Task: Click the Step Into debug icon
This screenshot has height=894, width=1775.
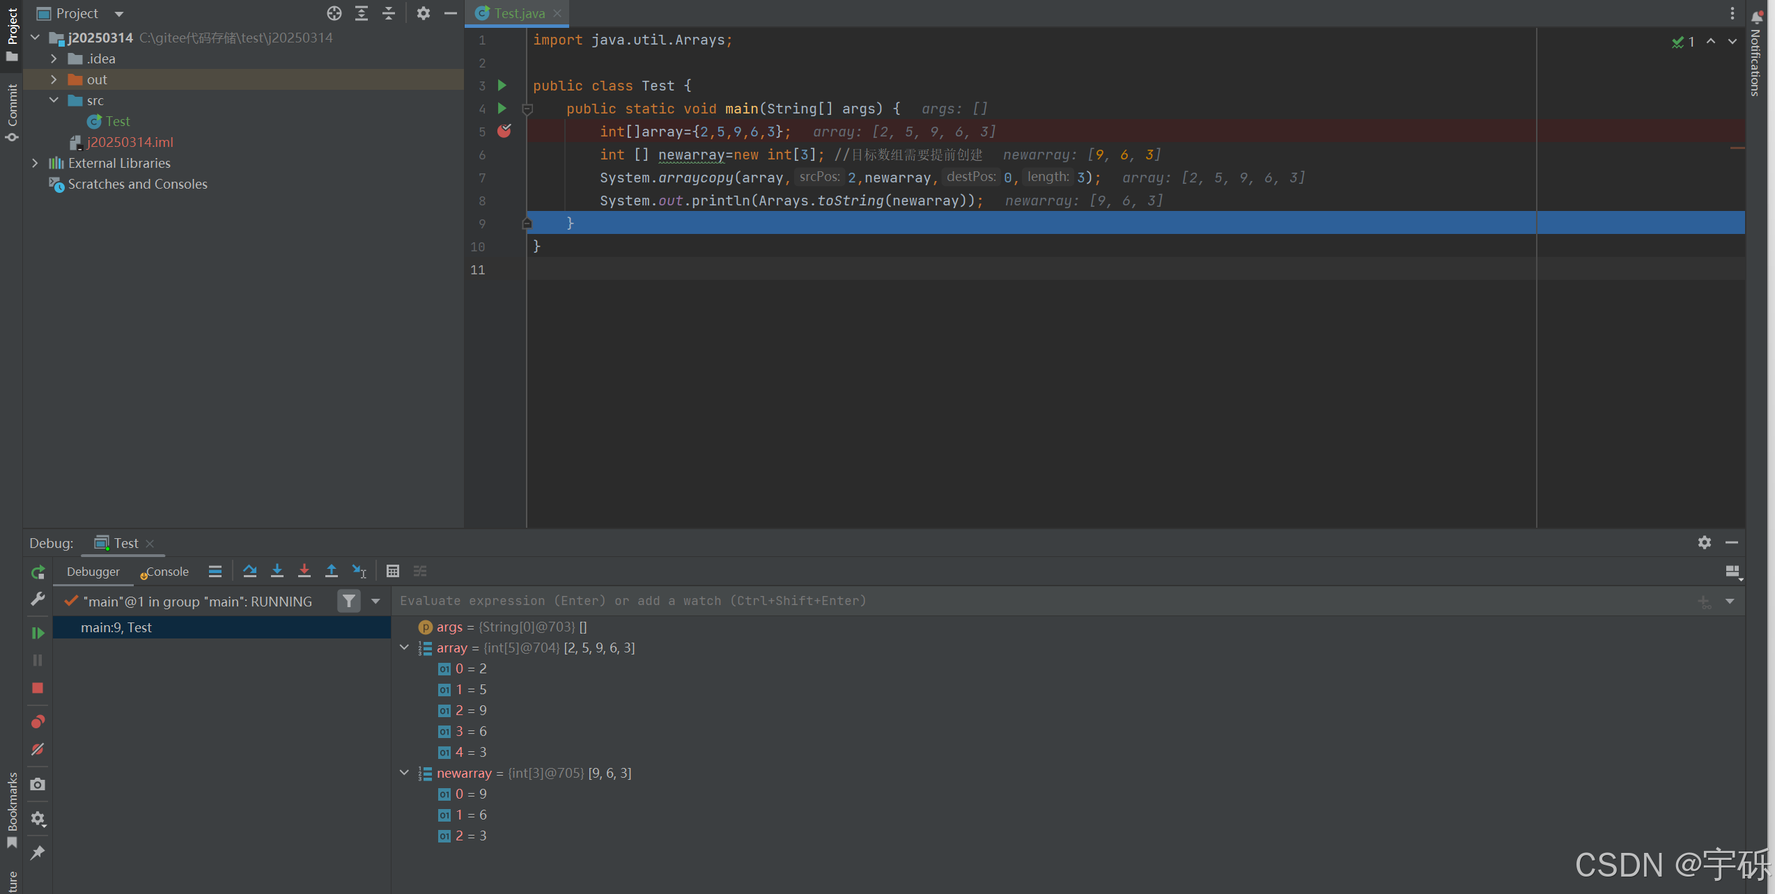Action: (277, 571)
